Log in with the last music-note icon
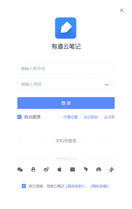Screen dimensions: 132x209 (x=112, y=169)
